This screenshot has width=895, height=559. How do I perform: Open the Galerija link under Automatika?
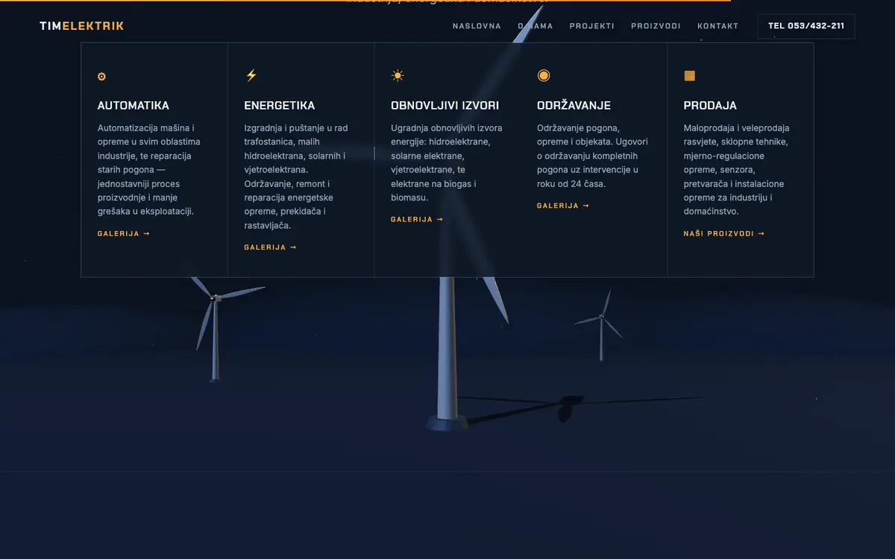pos(124,234)
